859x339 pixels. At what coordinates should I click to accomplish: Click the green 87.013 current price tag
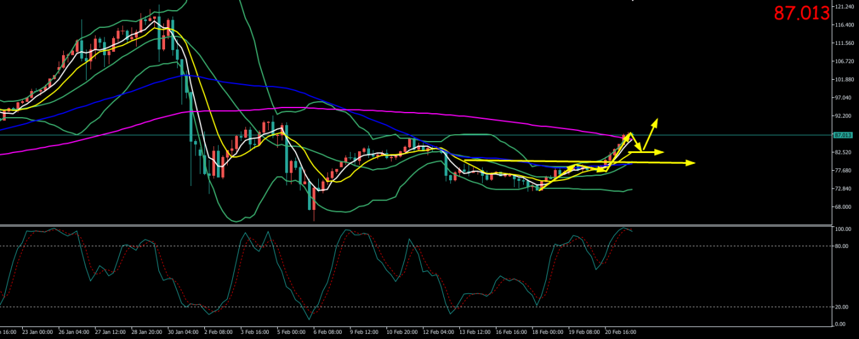(x=843, y=135)
